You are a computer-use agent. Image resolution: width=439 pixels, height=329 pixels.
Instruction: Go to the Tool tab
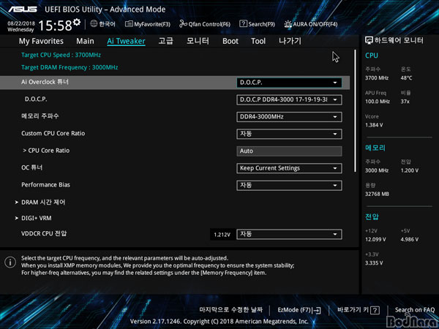(x=258, y=41)
